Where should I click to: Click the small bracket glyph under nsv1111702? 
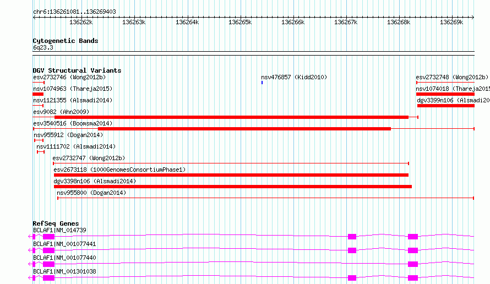click(41, 152)
